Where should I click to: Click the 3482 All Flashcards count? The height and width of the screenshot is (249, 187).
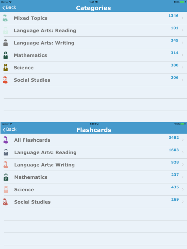174,137
